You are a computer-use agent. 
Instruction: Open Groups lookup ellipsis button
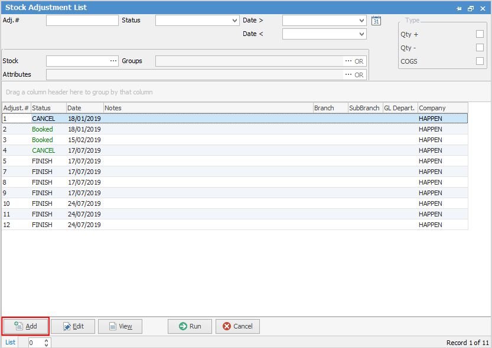348,61
